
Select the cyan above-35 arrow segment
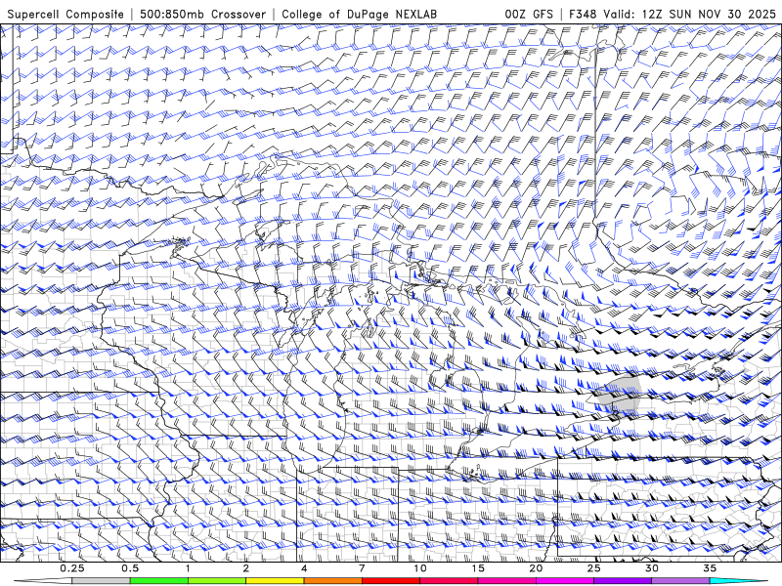coord(738,581)
